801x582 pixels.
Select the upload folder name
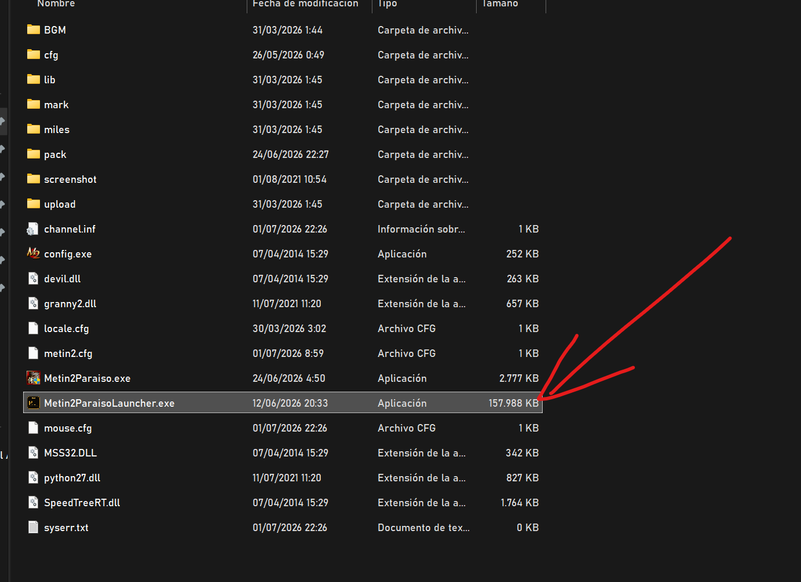coord(60,204)
